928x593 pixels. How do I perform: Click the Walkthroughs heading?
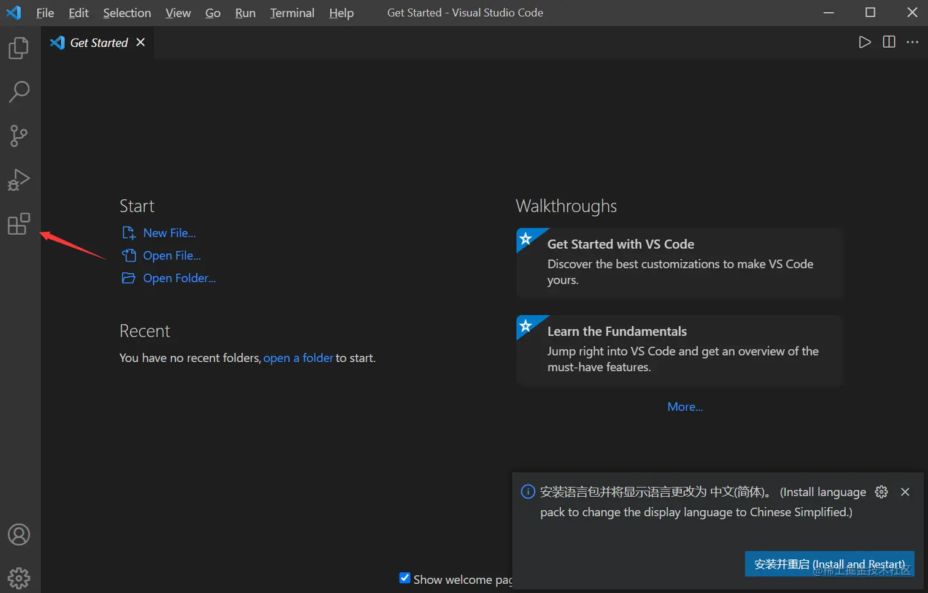click(x=566, y=206)
